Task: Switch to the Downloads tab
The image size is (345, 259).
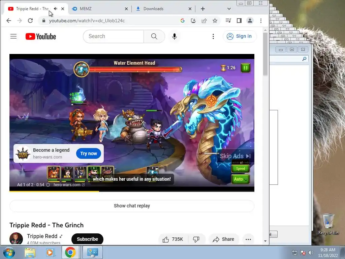Action: (163, 9)
